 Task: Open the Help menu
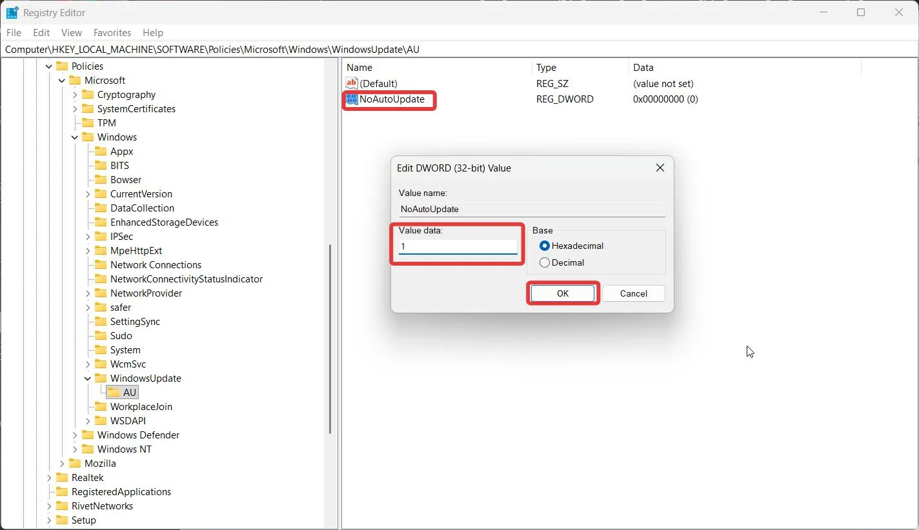point(153,32)
